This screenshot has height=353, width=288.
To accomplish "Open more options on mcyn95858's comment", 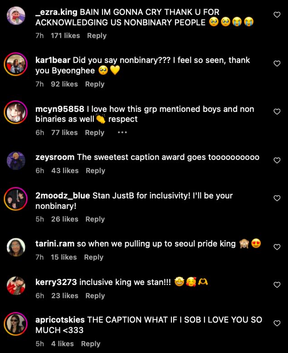I will coord(122,133).
